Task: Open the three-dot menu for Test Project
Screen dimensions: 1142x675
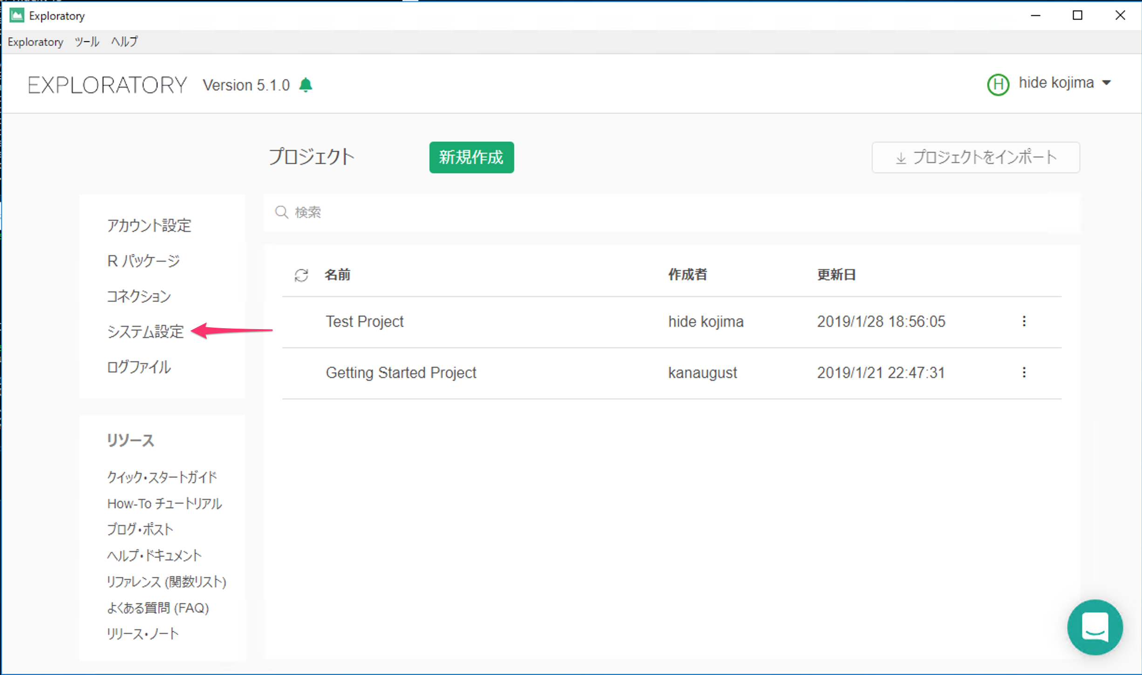Action: pos(1024,321)
